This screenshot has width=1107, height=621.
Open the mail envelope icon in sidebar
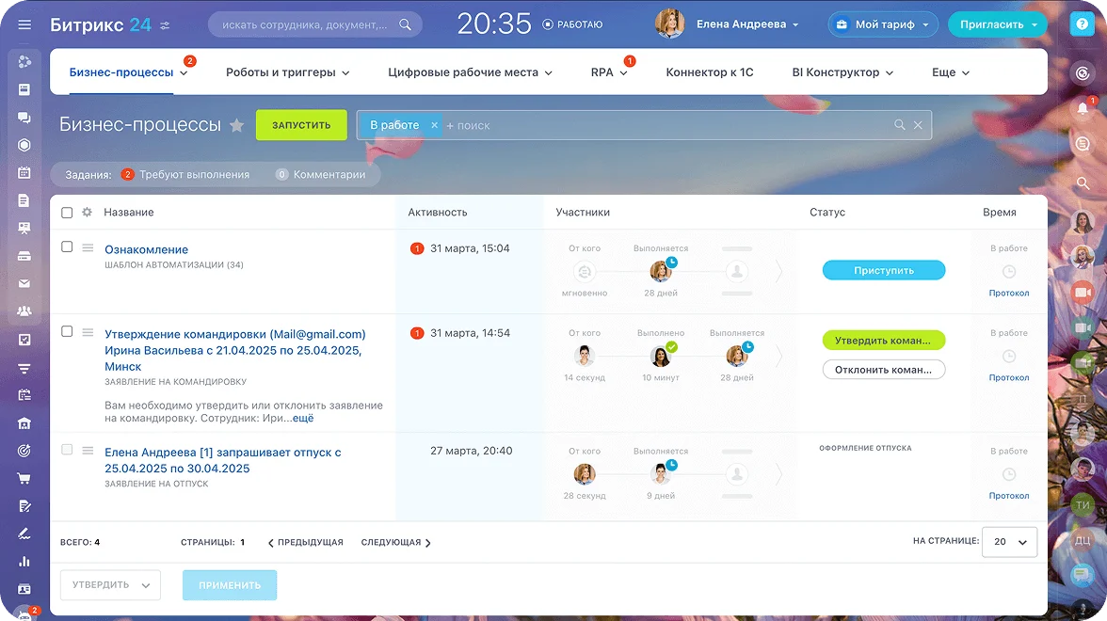click(x=24, y=284)
